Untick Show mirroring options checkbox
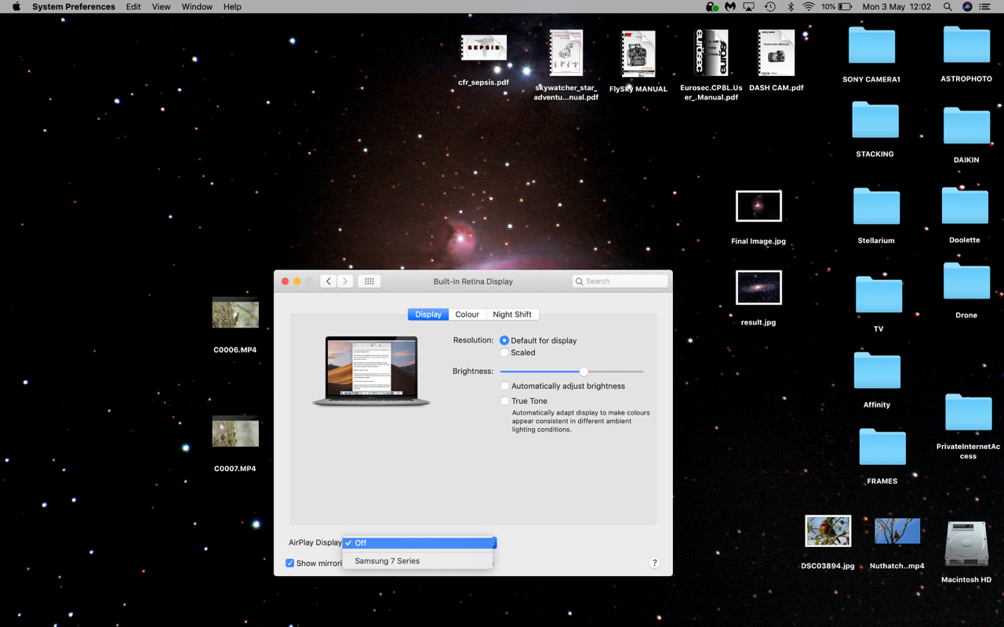 290,563
